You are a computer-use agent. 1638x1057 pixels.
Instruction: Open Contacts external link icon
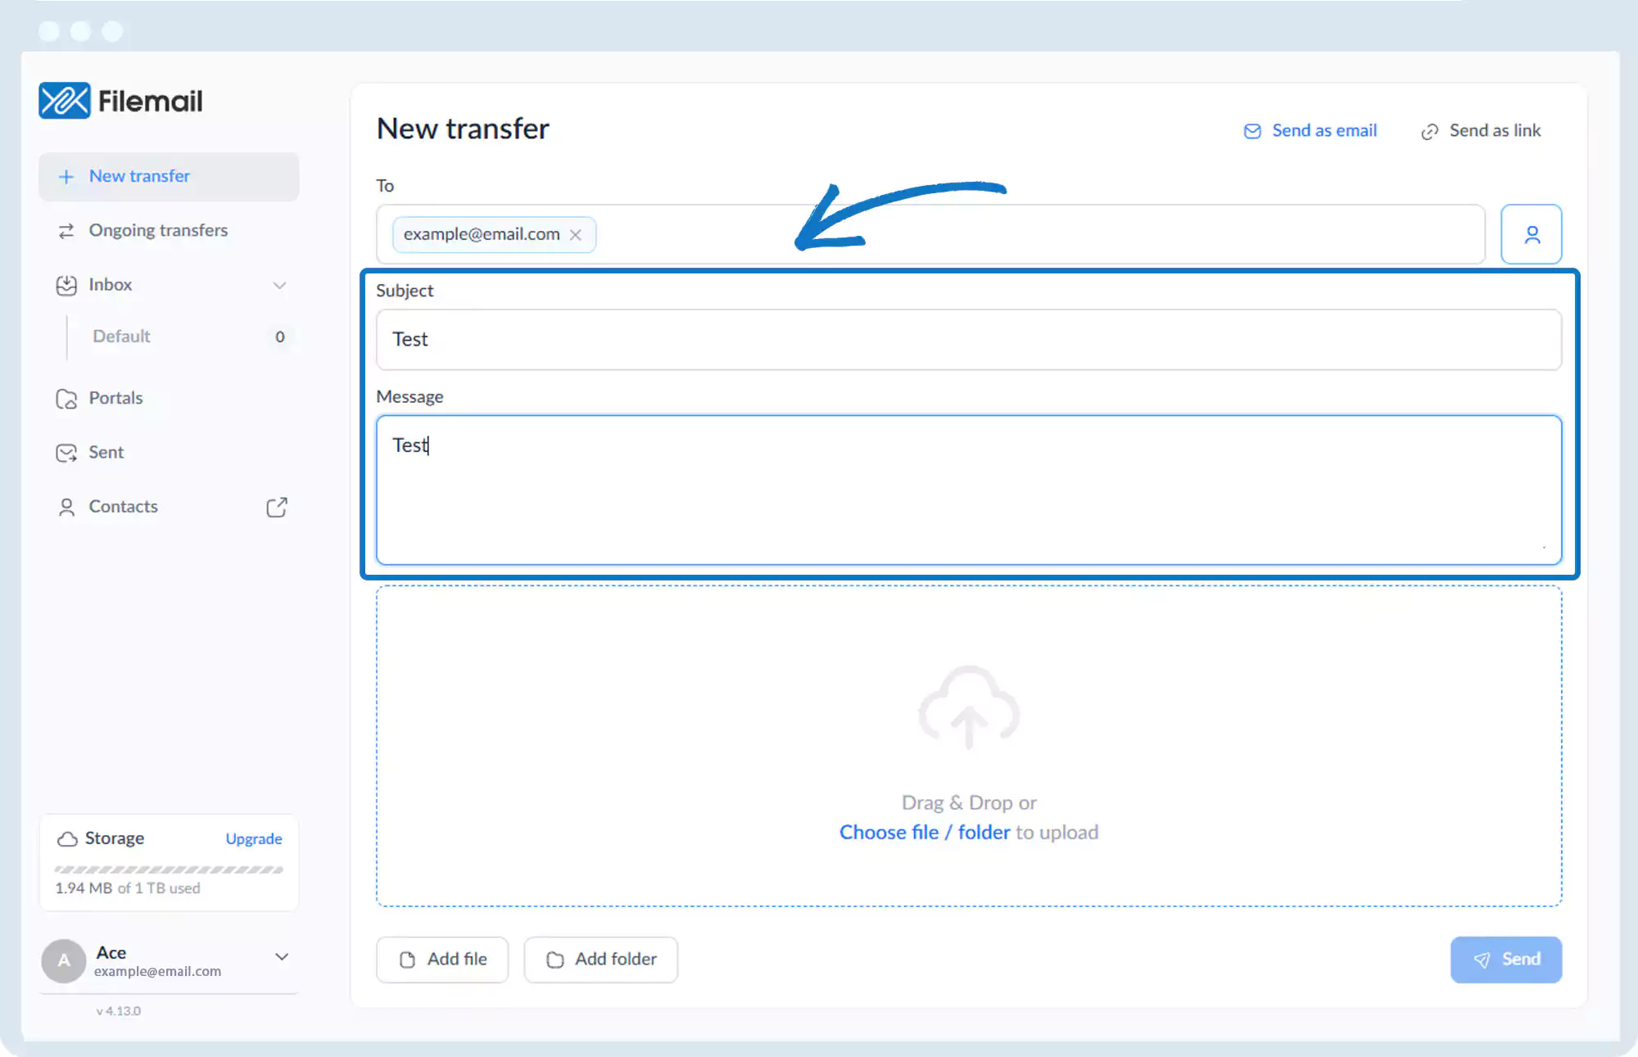(277, 507)
